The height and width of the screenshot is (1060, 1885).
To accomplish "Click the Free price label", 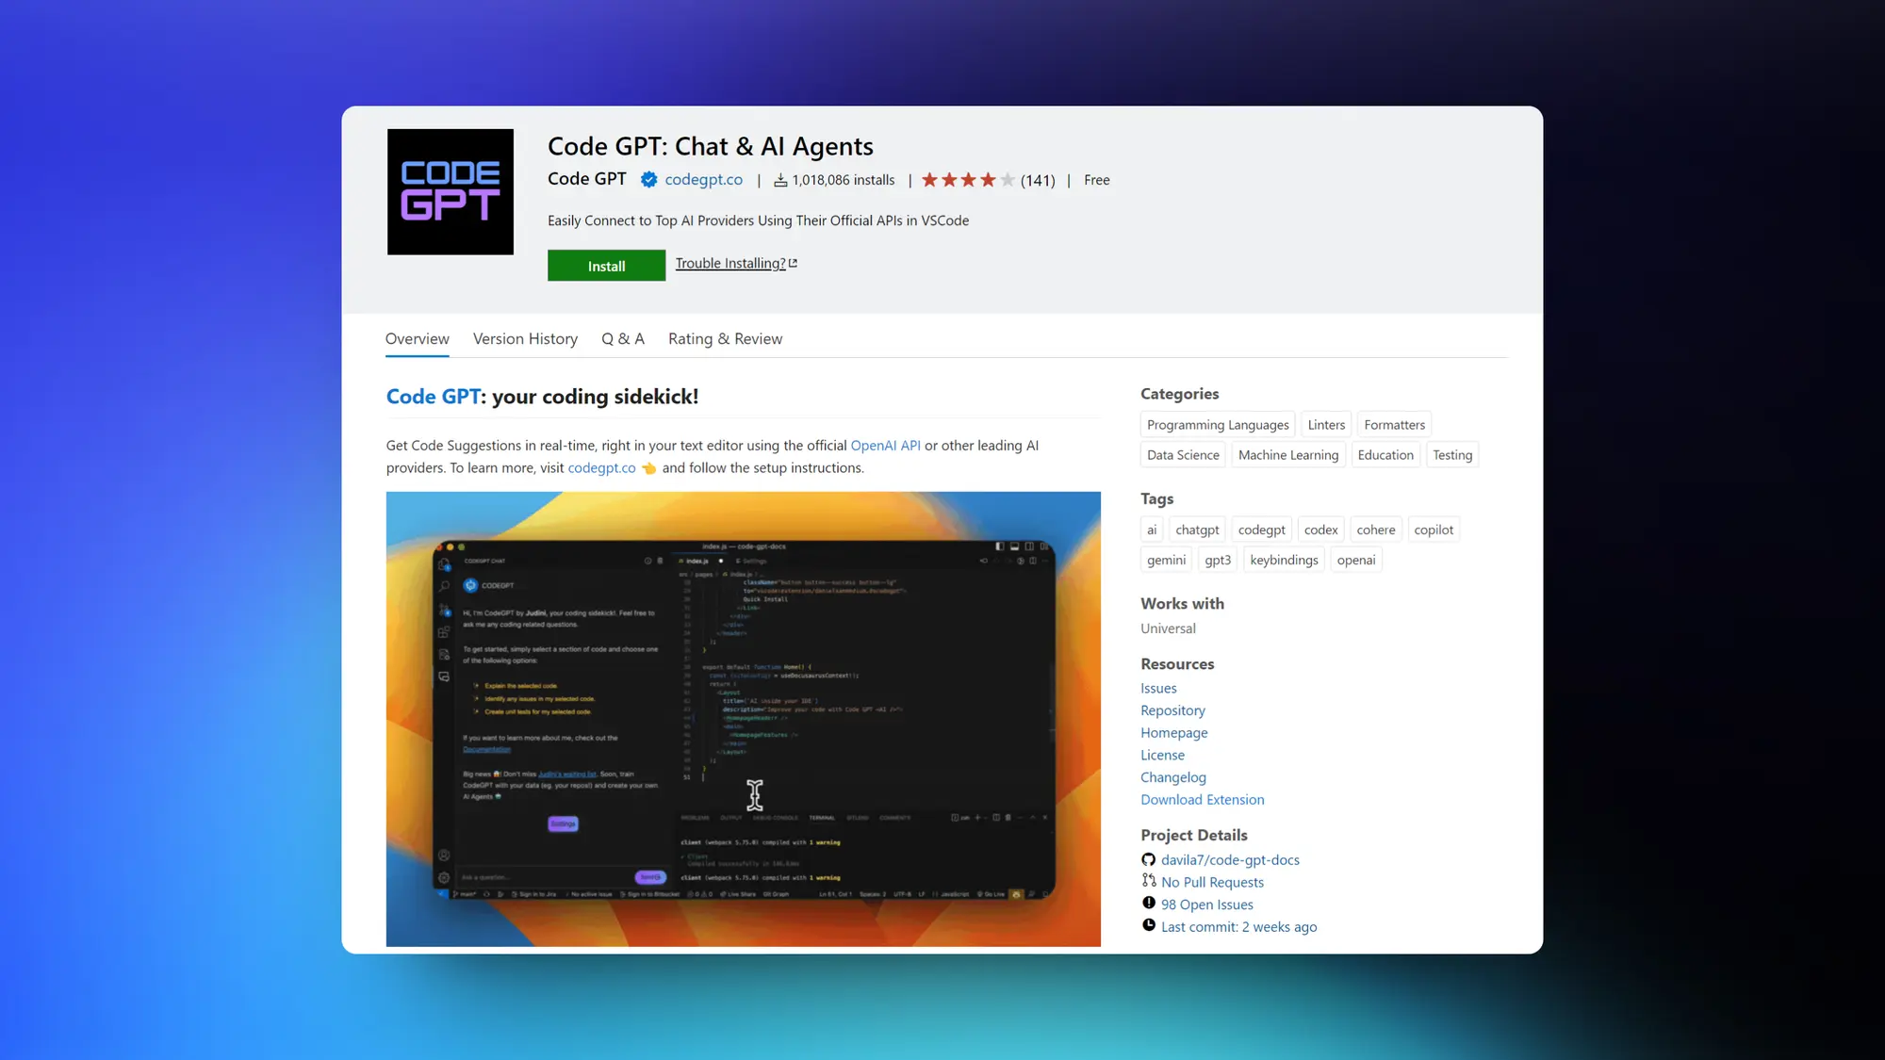I will point(1096,180).
